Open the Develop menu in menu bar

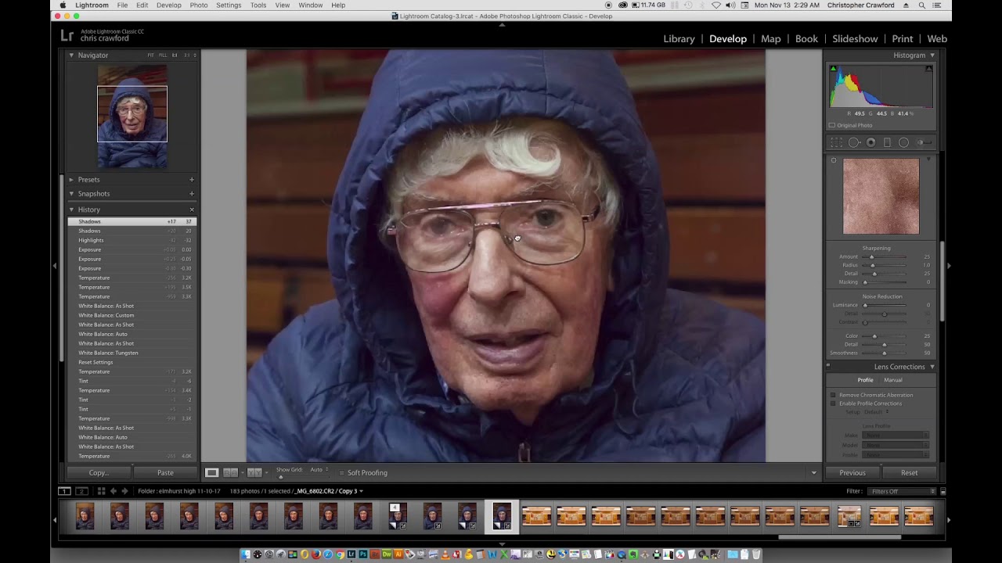pyautogui.click(x=168, y=5)
